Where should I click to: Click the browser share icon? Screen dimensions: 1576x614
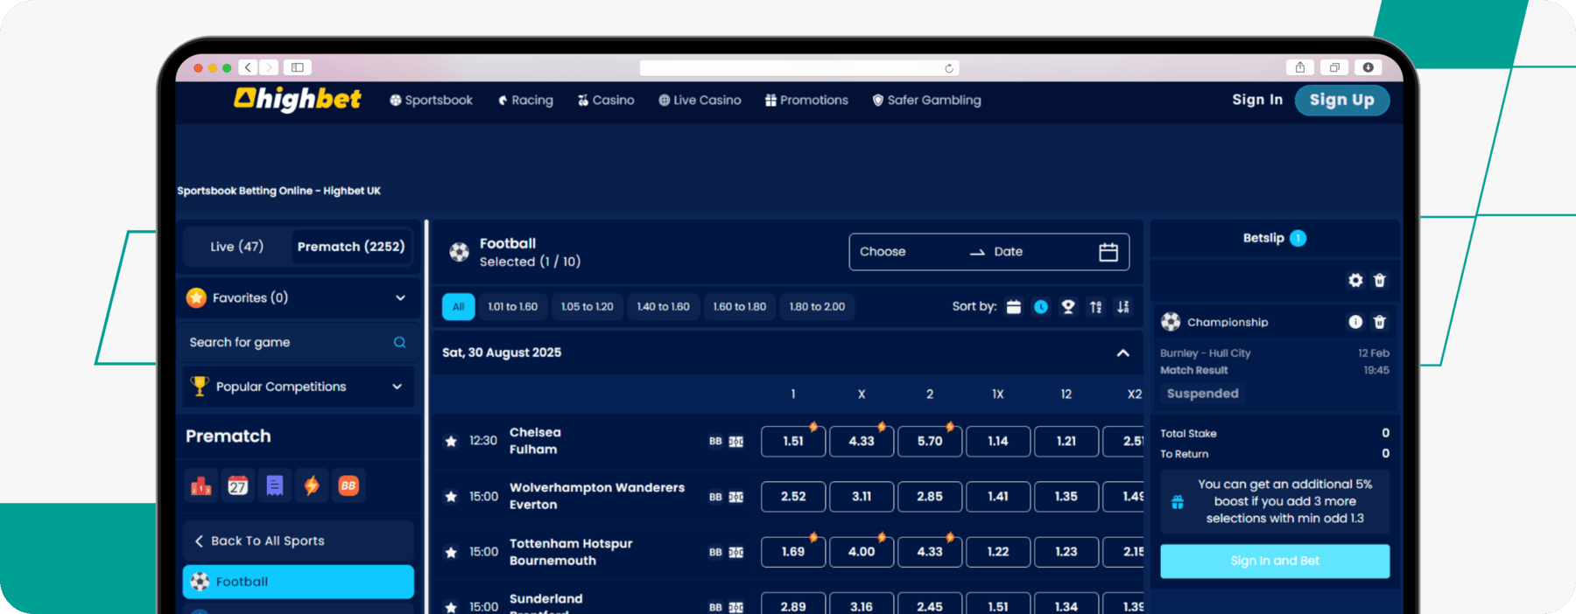(1300, 67)
